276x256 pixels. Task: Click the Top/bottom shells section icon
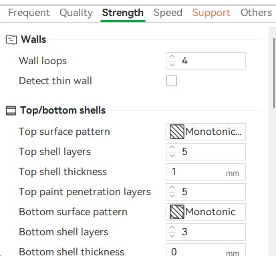point(11,110)
